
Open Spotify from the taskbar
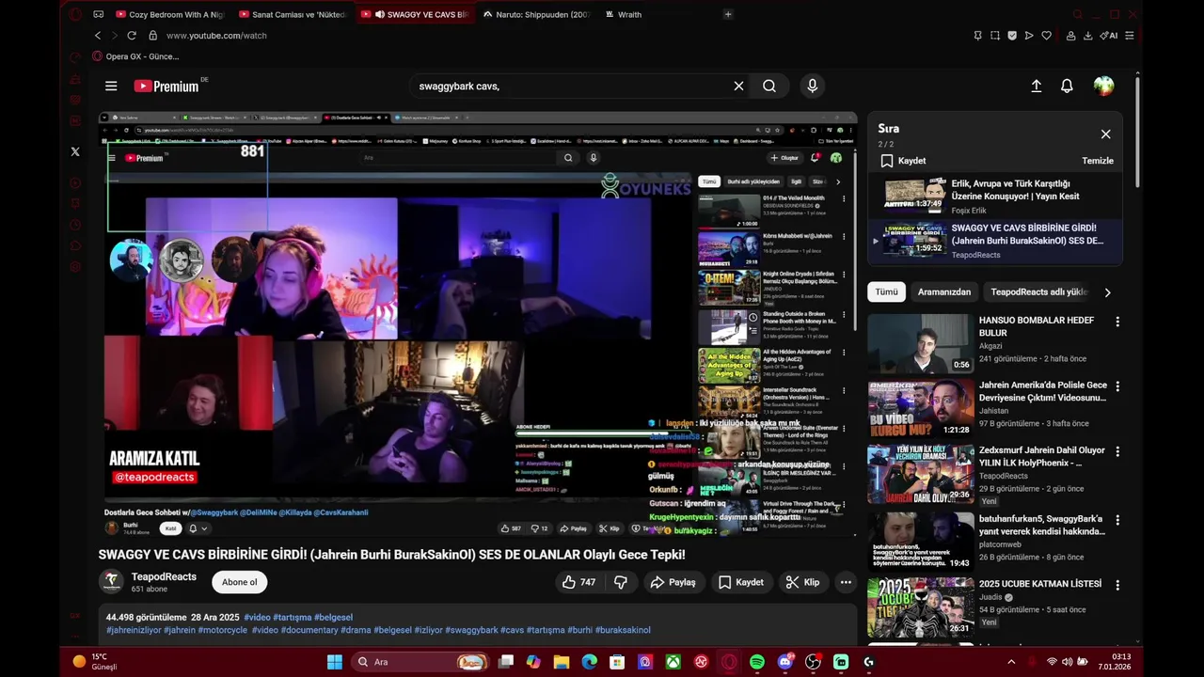(x=757, y=662)
